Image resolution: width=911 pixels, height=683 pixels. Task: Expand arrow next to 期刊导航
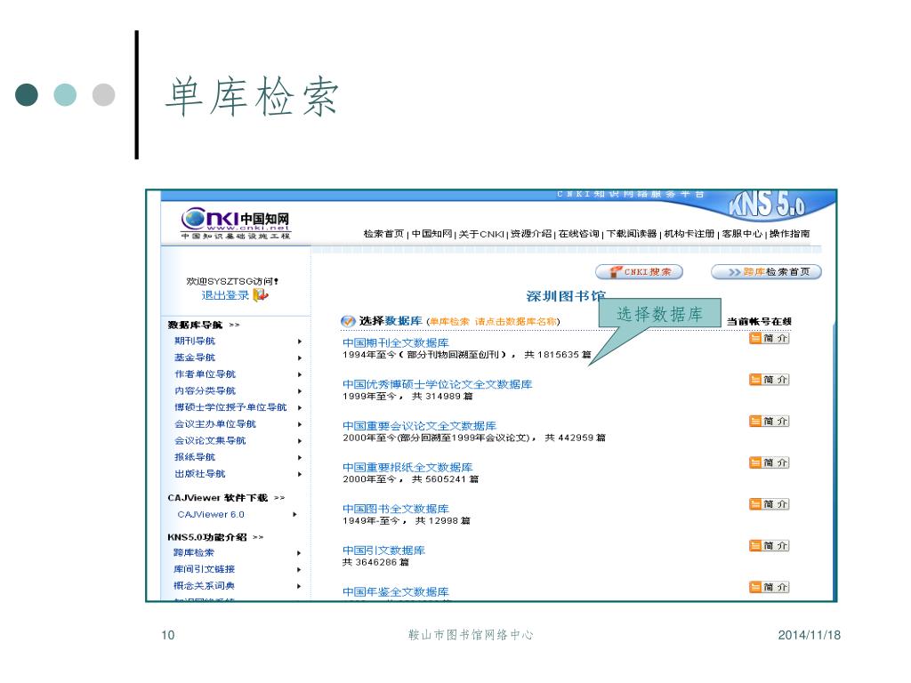pyautogui.click(x=300, y=341)
